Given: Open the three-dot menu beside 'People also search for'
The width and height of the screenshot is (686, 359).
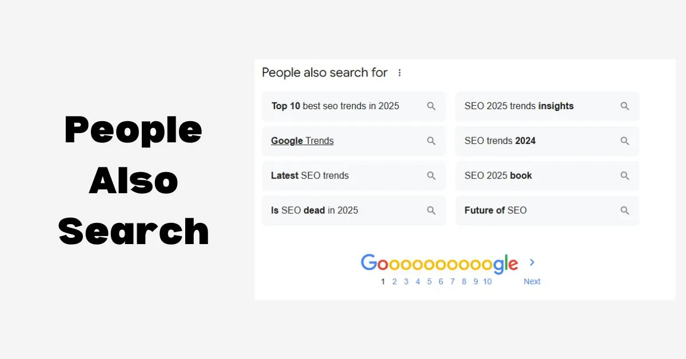Looking at the screenshot, I should coord(400,73).
